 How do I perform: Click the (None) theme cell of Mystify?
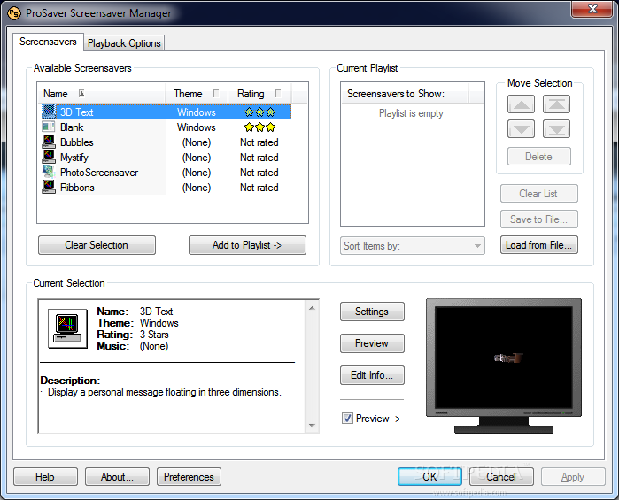click(197, 157)
